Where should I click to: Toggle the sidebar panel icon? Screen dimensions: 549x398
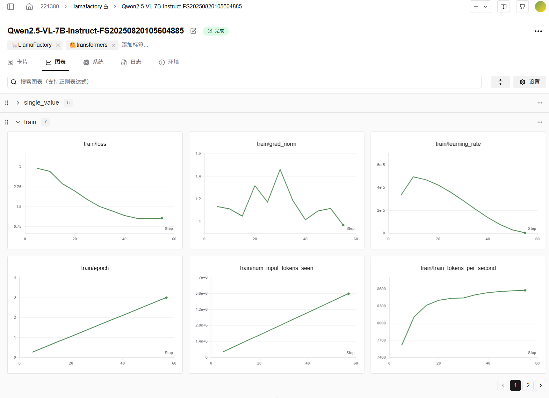point(10,7)
